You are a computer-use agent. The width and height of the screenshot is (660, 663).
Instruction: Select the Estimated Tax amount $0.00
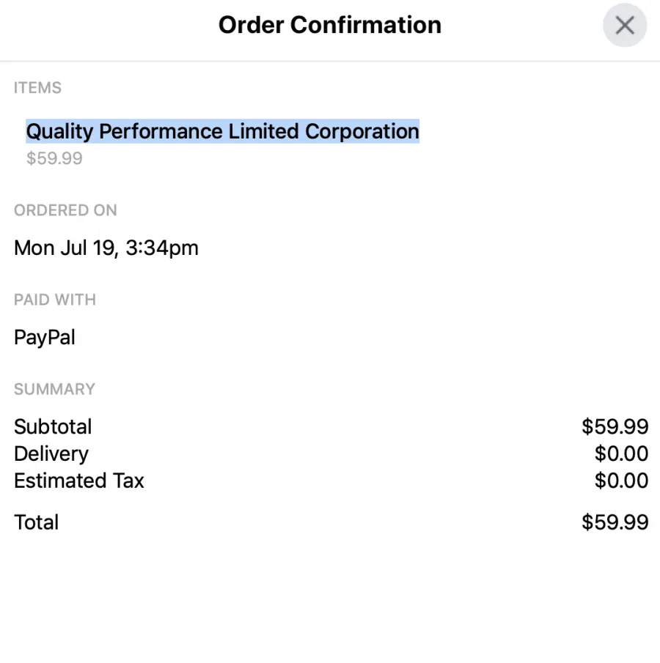621,481
